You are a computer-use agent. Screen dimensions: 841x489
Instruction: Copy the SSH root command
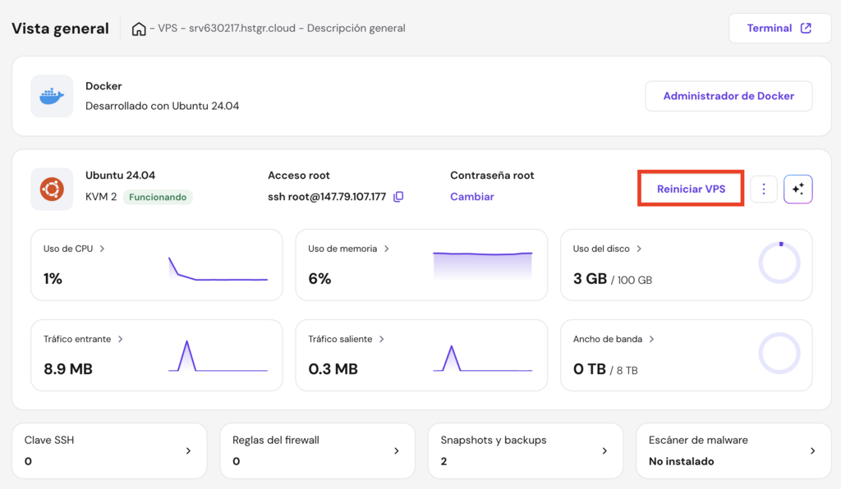398,197
